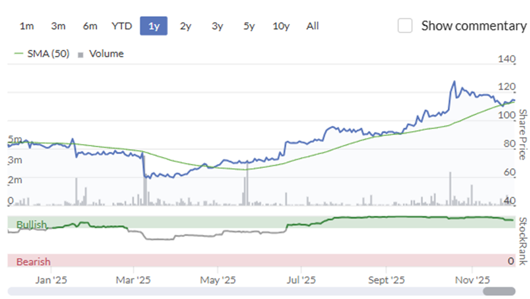530x299 pixels.
Task: Select the active 1y range button
Action: [154, 26]
